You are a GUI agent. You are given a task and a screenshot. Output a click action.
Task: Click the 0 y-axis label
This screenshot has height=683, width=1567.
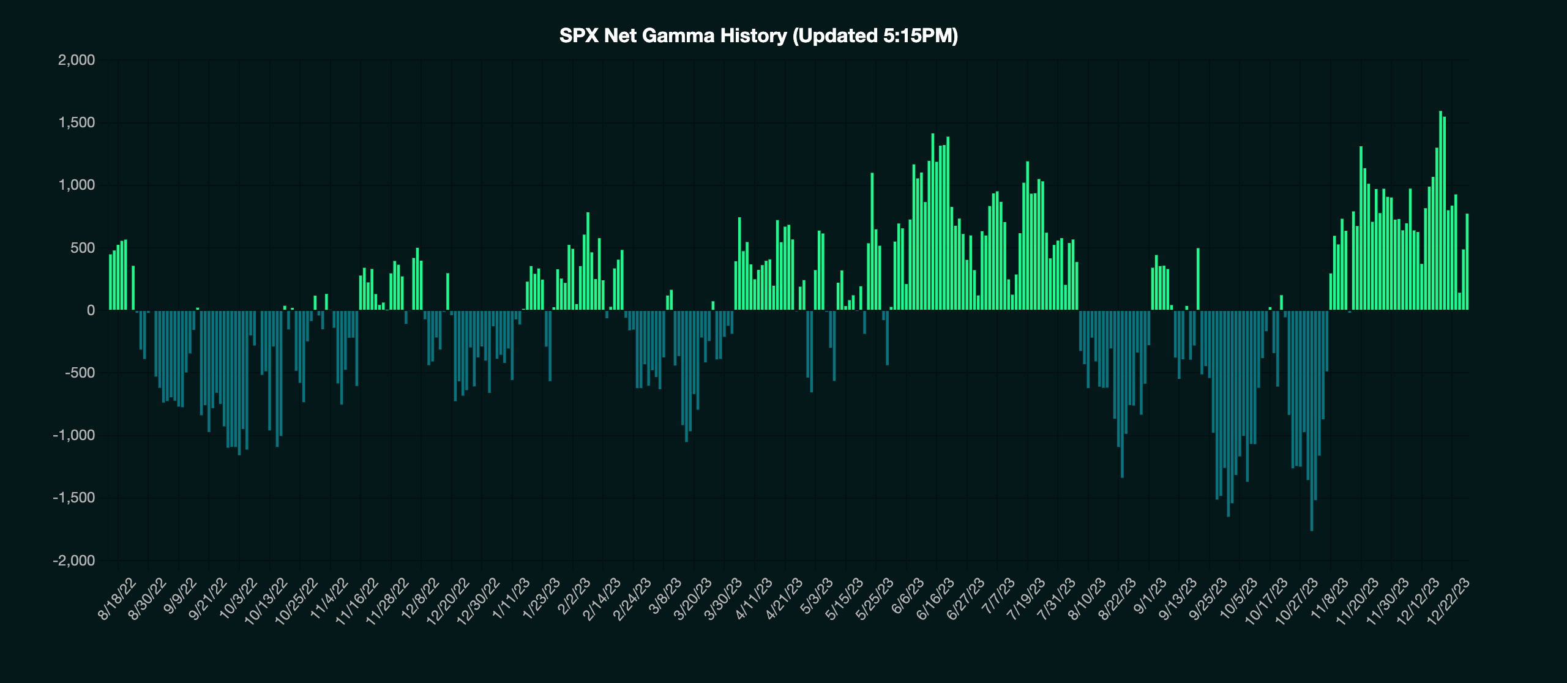click(91, 310)
